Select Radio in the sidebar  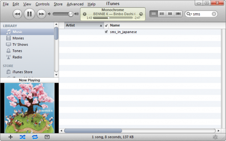(x=27, y=57)
